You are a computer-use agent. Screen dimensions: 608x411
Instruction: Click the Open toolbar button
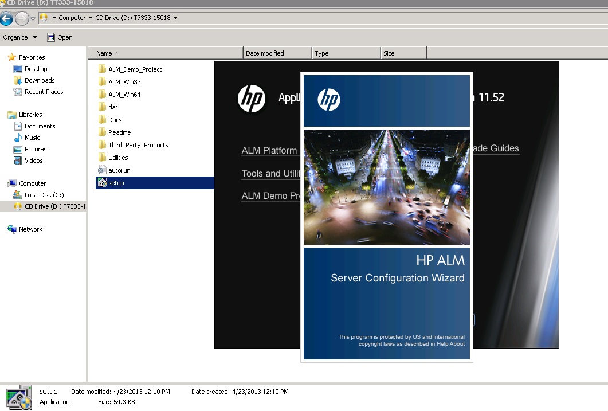(60, 37)
